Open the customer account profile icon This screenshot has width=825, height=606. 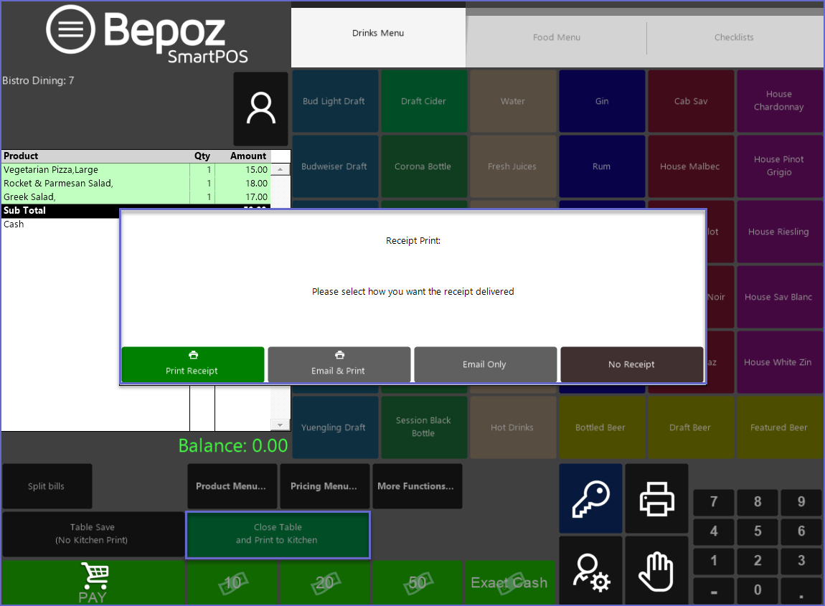tap(260, 109)
